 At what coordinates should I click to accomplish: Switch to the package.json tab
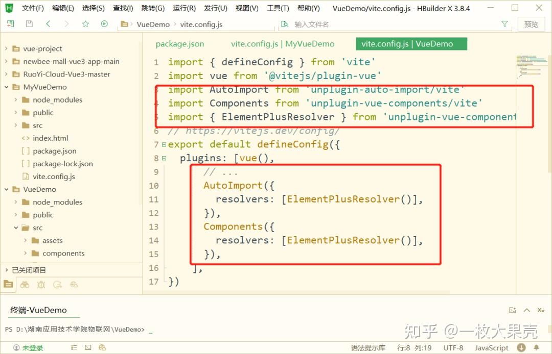coord(179,43)
